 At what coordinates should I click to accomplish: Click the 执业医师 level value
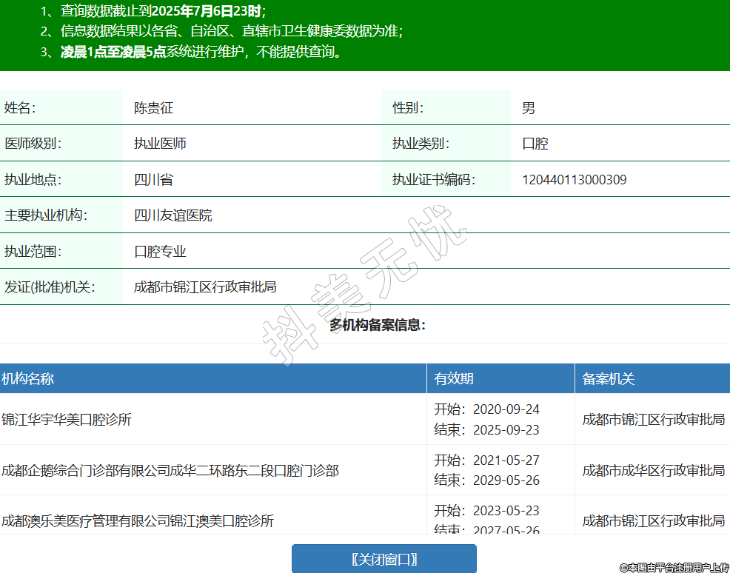(x=160, y=144)
